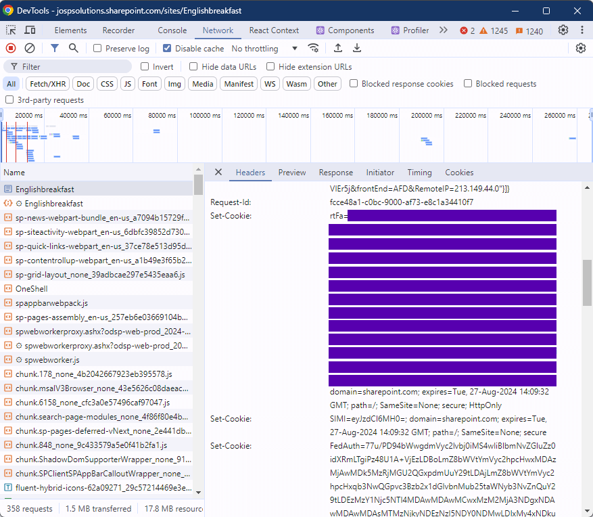The image size is (593, 517).
Task: Switch to Elements tab
Action: pos(70,30)
